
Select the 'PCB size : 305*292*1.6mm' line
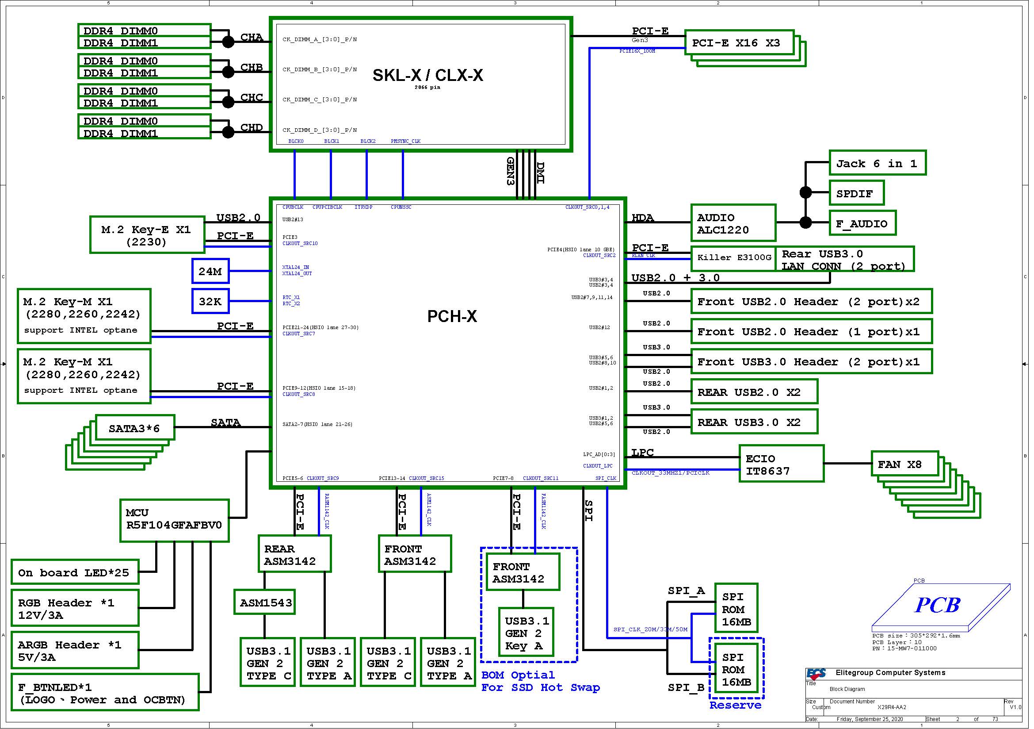pyautogui.click(x=916, y=636)
